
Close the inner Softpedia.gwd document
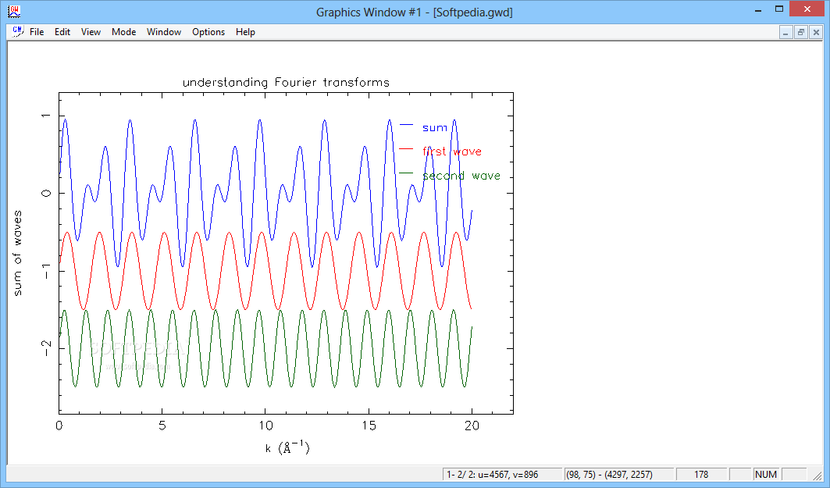[x=816, y=33]
